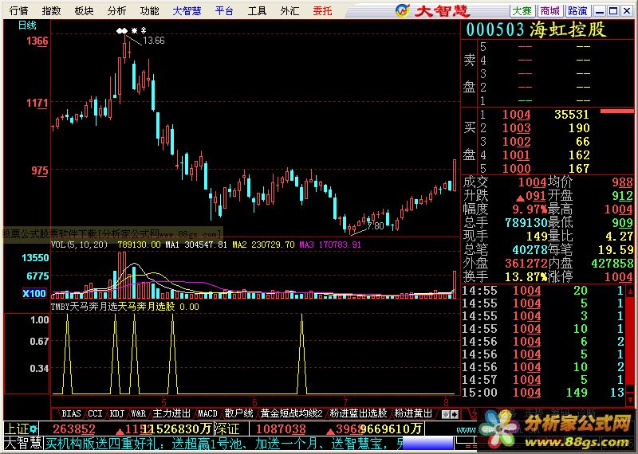Click the 换手 value 13.87%

coord(526,277)
